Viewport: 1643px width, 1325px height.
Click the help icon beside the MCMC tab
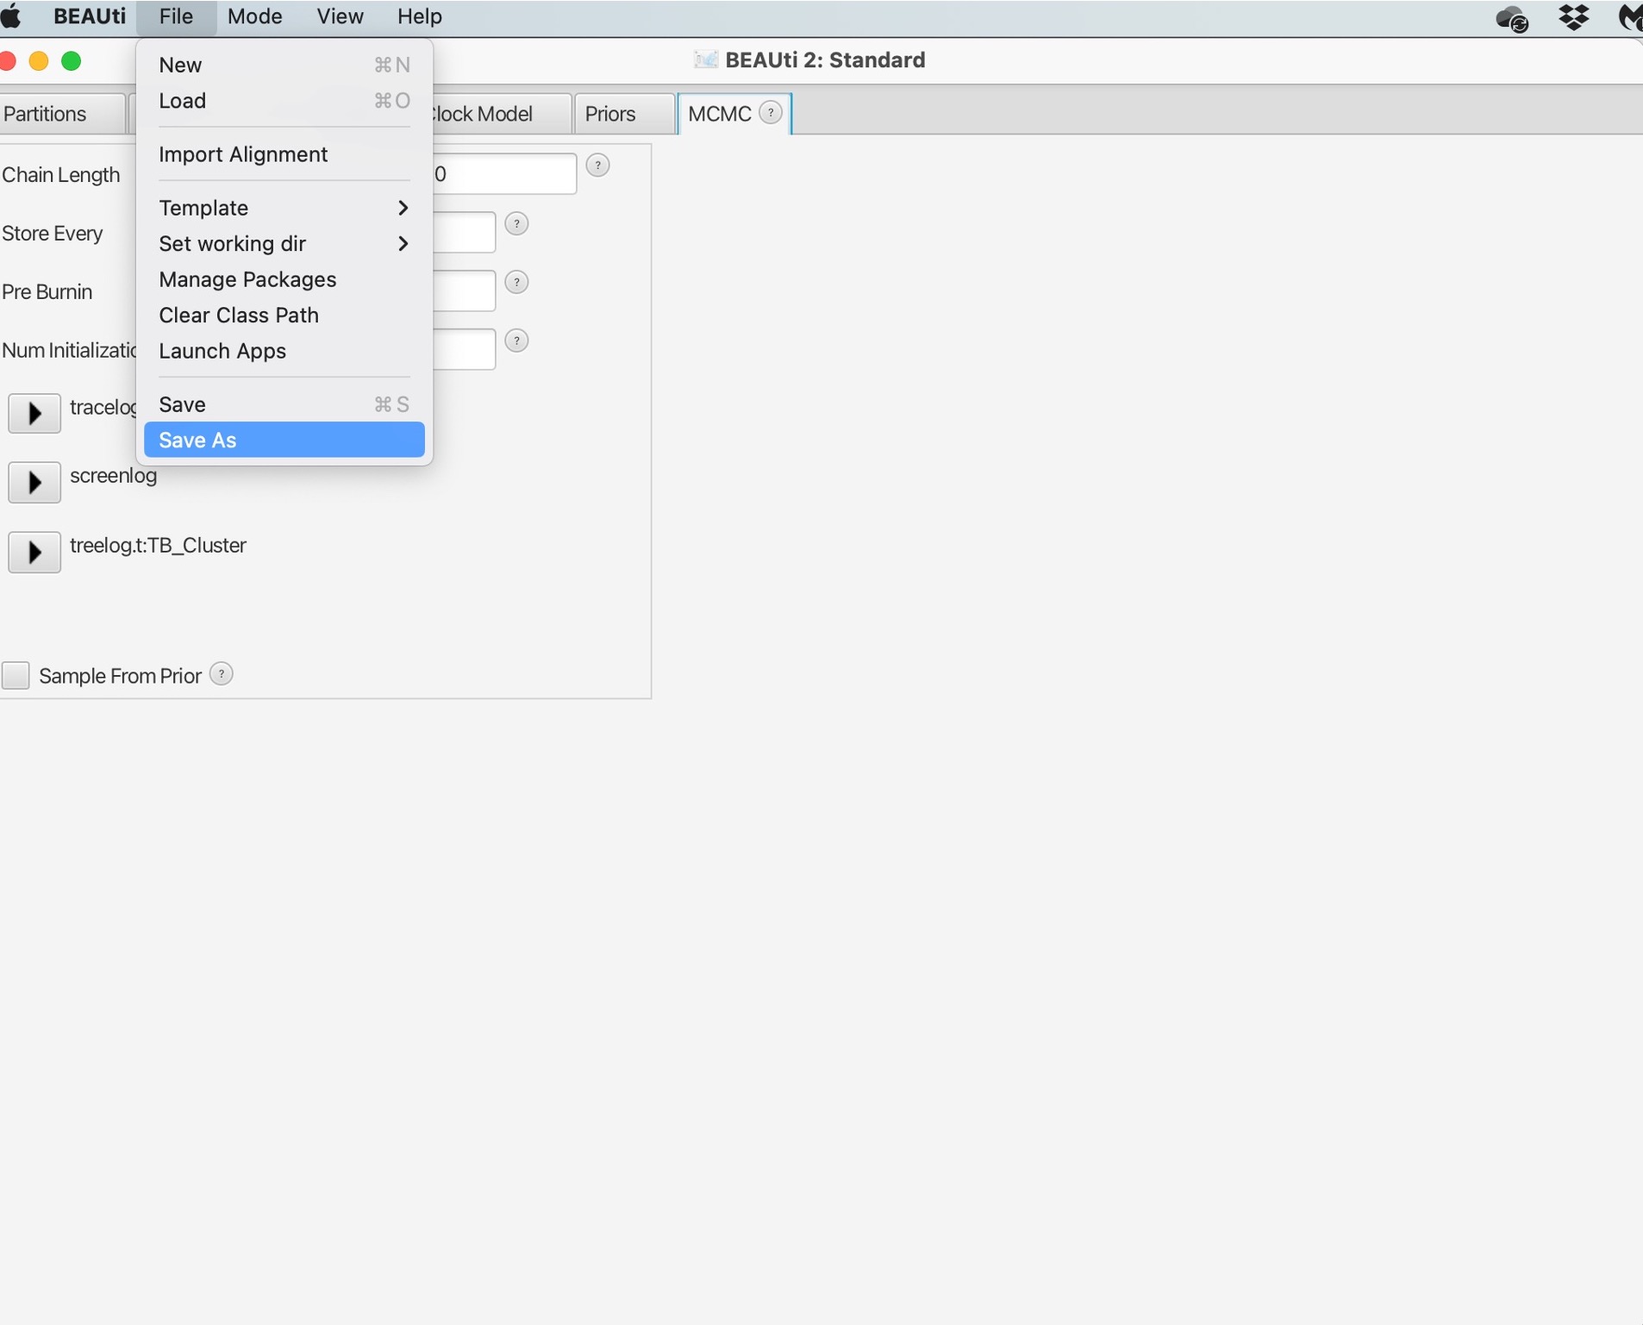771,113
